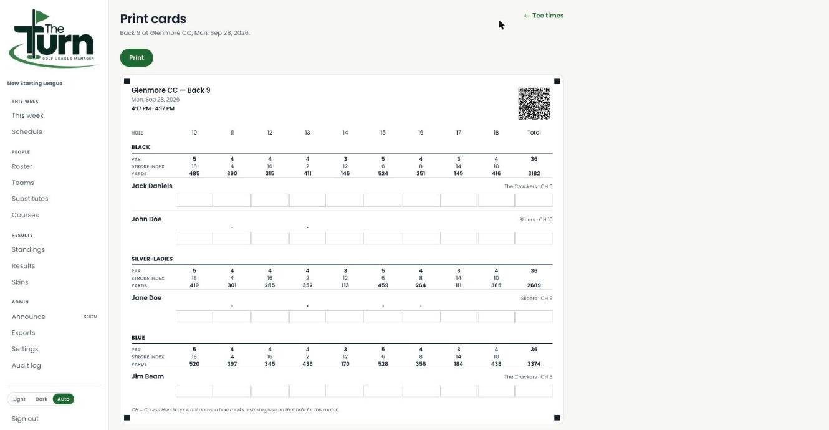Image resolution: width=829 pixels, height=430 pixels.
Task: Click the 'Jane Doe' player name
Action: [x=146, y=298]
